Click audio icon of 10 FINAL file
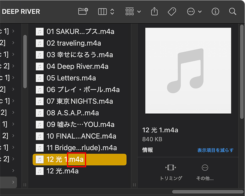Viewport: 245px width, 196px height. pos(39,136)
